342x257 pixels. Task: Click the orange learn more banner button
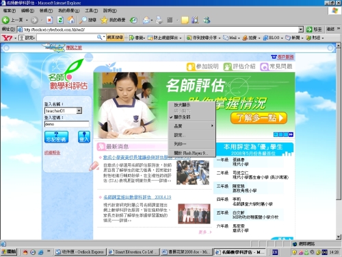[259, 118]
